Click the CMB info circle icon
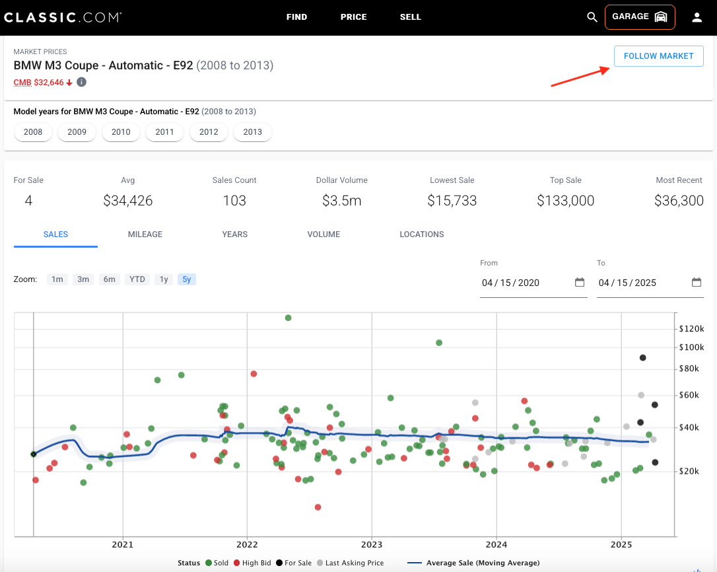The height and width of the screenshot is (572, 717). pos(81,83)
